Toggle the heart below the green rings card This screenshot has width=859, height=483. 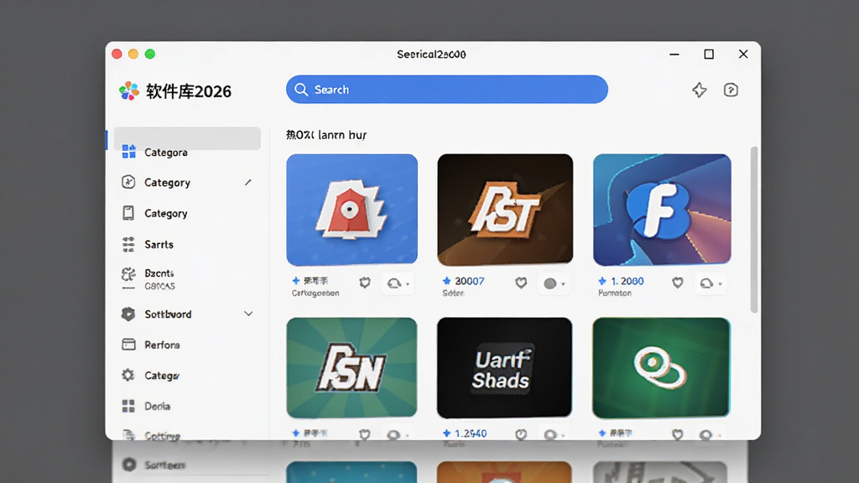point(678,434)
